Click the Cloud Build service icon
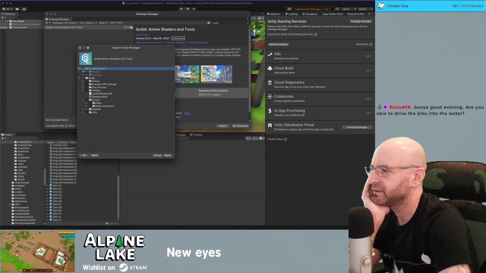Viewport: 486px width, 273px height. click(270, 68)
